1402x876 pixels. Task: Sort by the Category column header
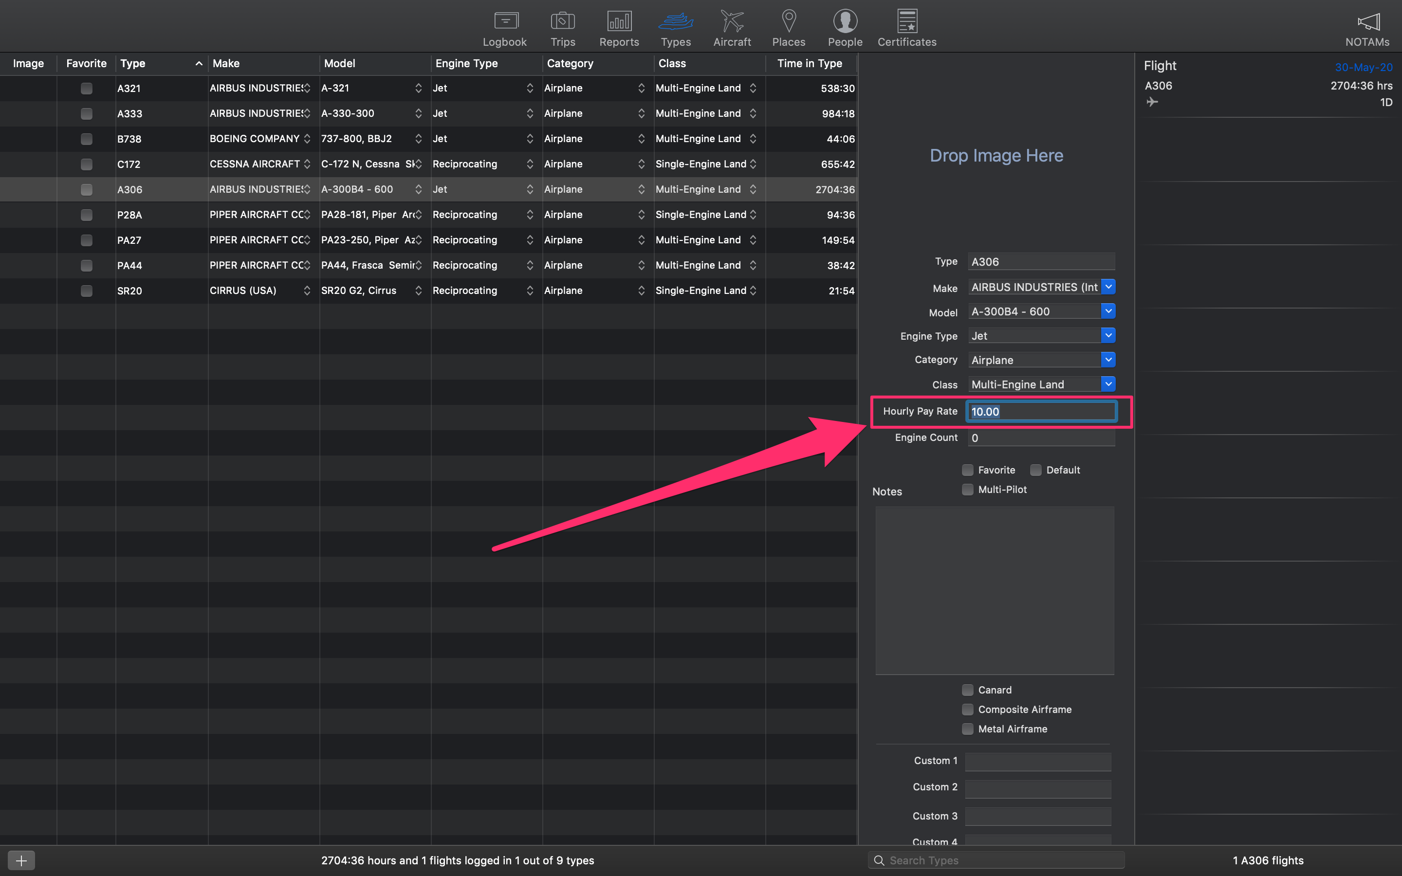(x=598, y=63)
